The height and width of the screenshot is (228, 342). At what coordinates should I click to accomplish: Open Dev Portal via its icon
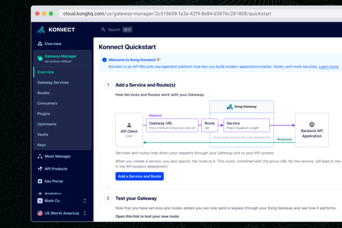[39, 181]
